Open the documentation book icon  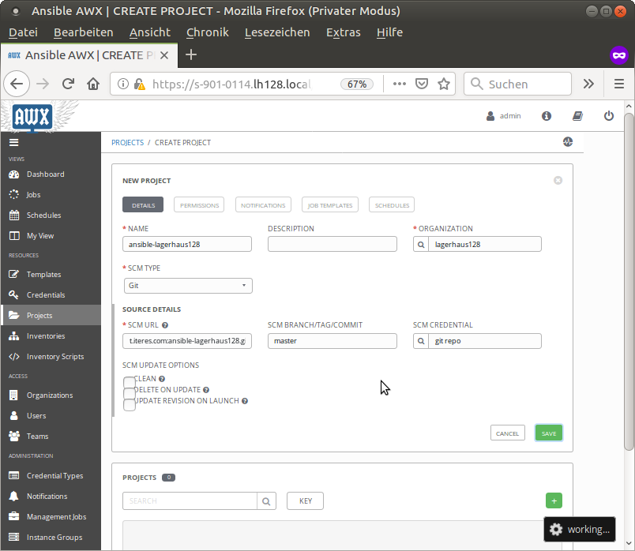tap(577, 116)
